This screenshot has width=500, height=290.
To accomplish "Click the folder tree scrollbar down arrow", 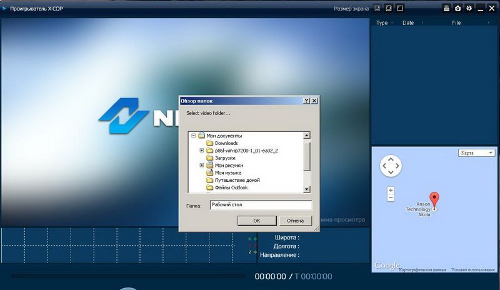I will click(x=307, y=189).
